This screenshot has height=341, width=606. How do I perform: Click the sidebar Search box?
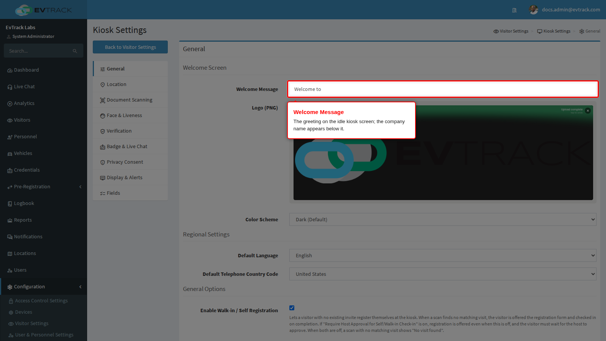(44, 51)
